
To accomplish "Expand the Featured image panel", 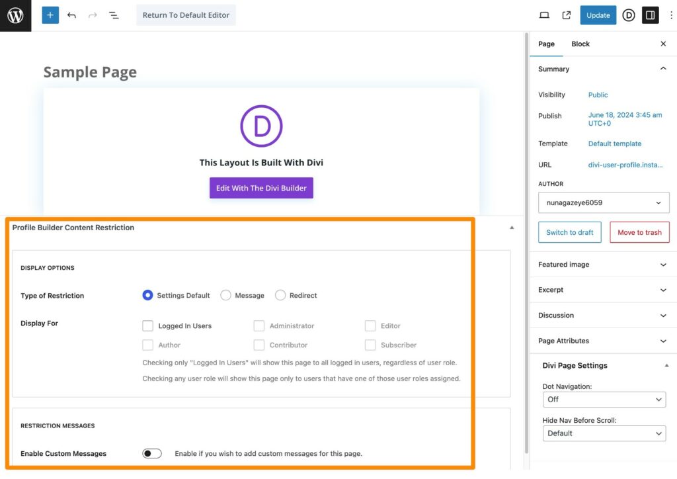I will (x=602, y=265).
